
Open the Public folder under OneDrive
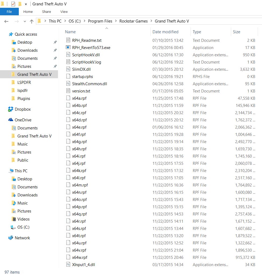click(x=23, y=160)
